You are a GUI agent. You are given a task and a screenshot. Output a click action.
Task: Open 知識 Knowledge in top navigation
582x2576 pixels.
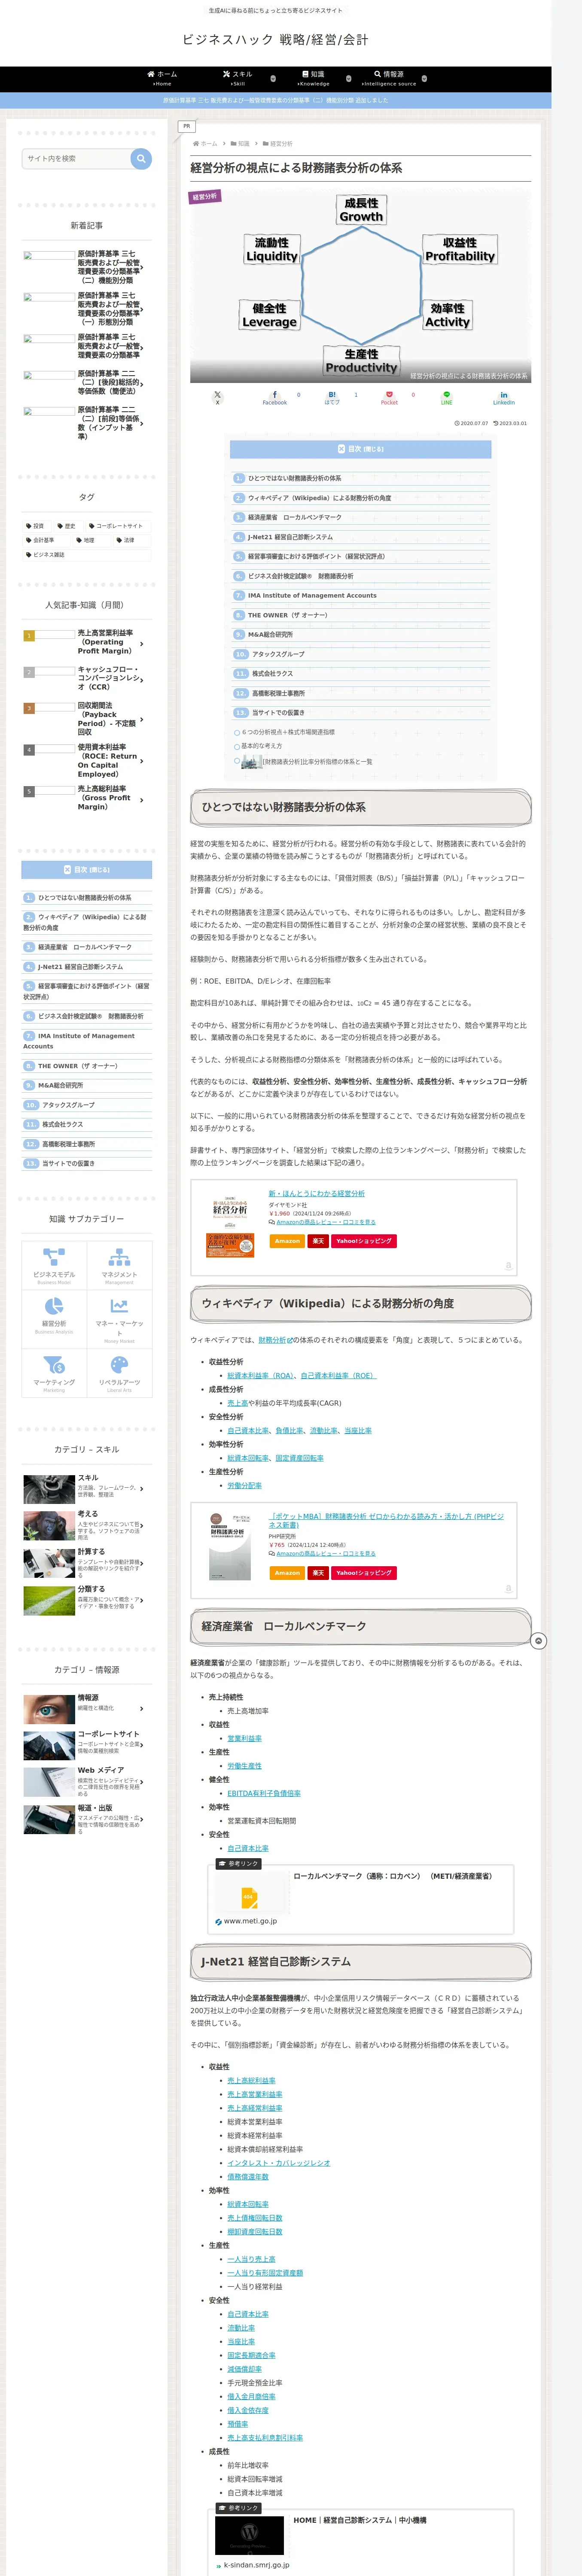point(313,79)
